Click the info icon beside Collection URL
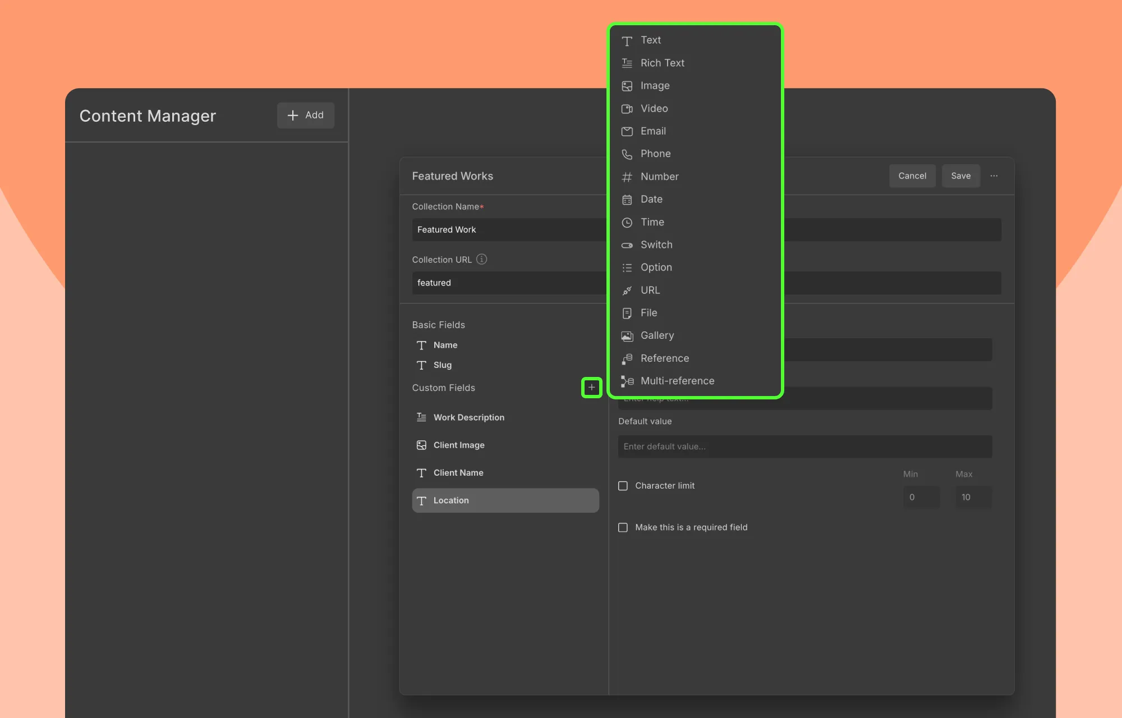 click(481, 259)
